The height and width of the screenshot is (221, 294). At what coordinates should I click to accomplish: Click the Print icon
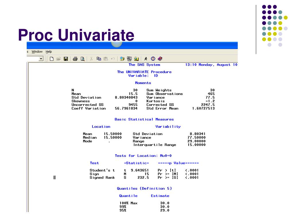pos(75,59)
